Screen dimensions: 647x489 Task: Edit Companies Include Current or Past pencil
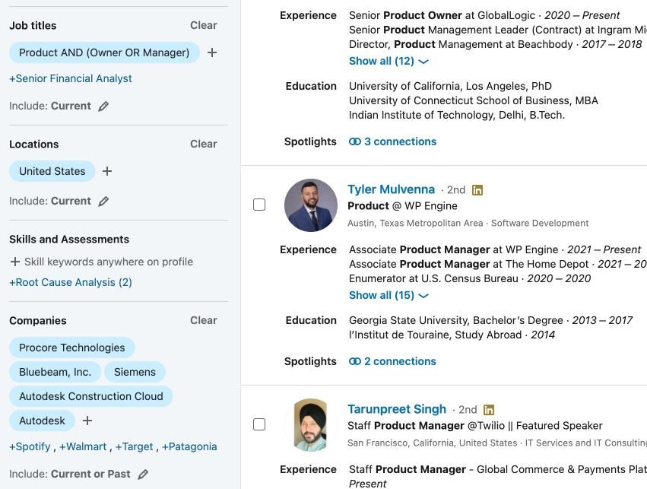143,474
